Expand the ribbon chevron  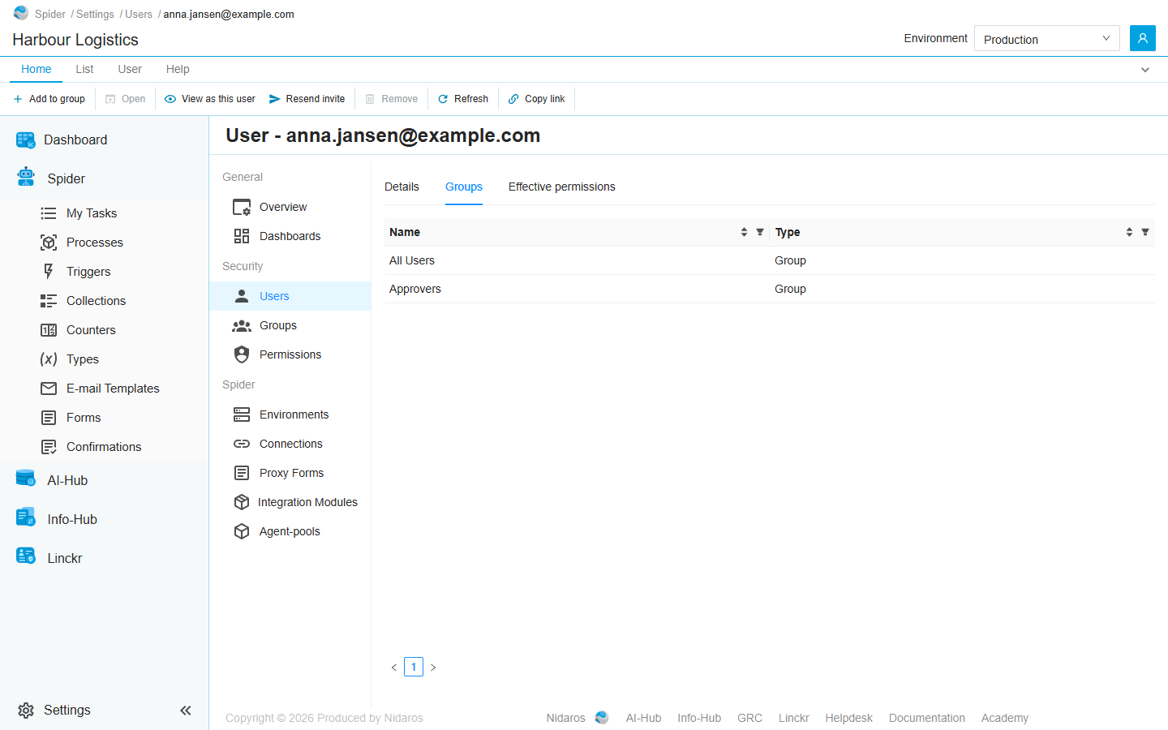tap(1145, 70)
